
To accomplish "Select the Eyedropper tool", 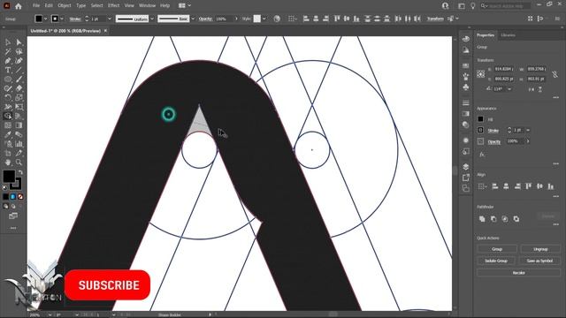I will pos(8,135).
